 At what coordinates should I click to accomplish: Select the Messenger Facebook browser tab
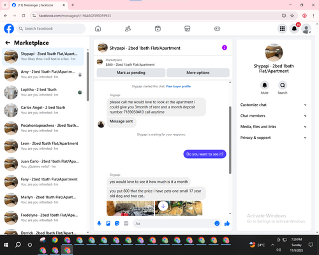click(38, 5)
